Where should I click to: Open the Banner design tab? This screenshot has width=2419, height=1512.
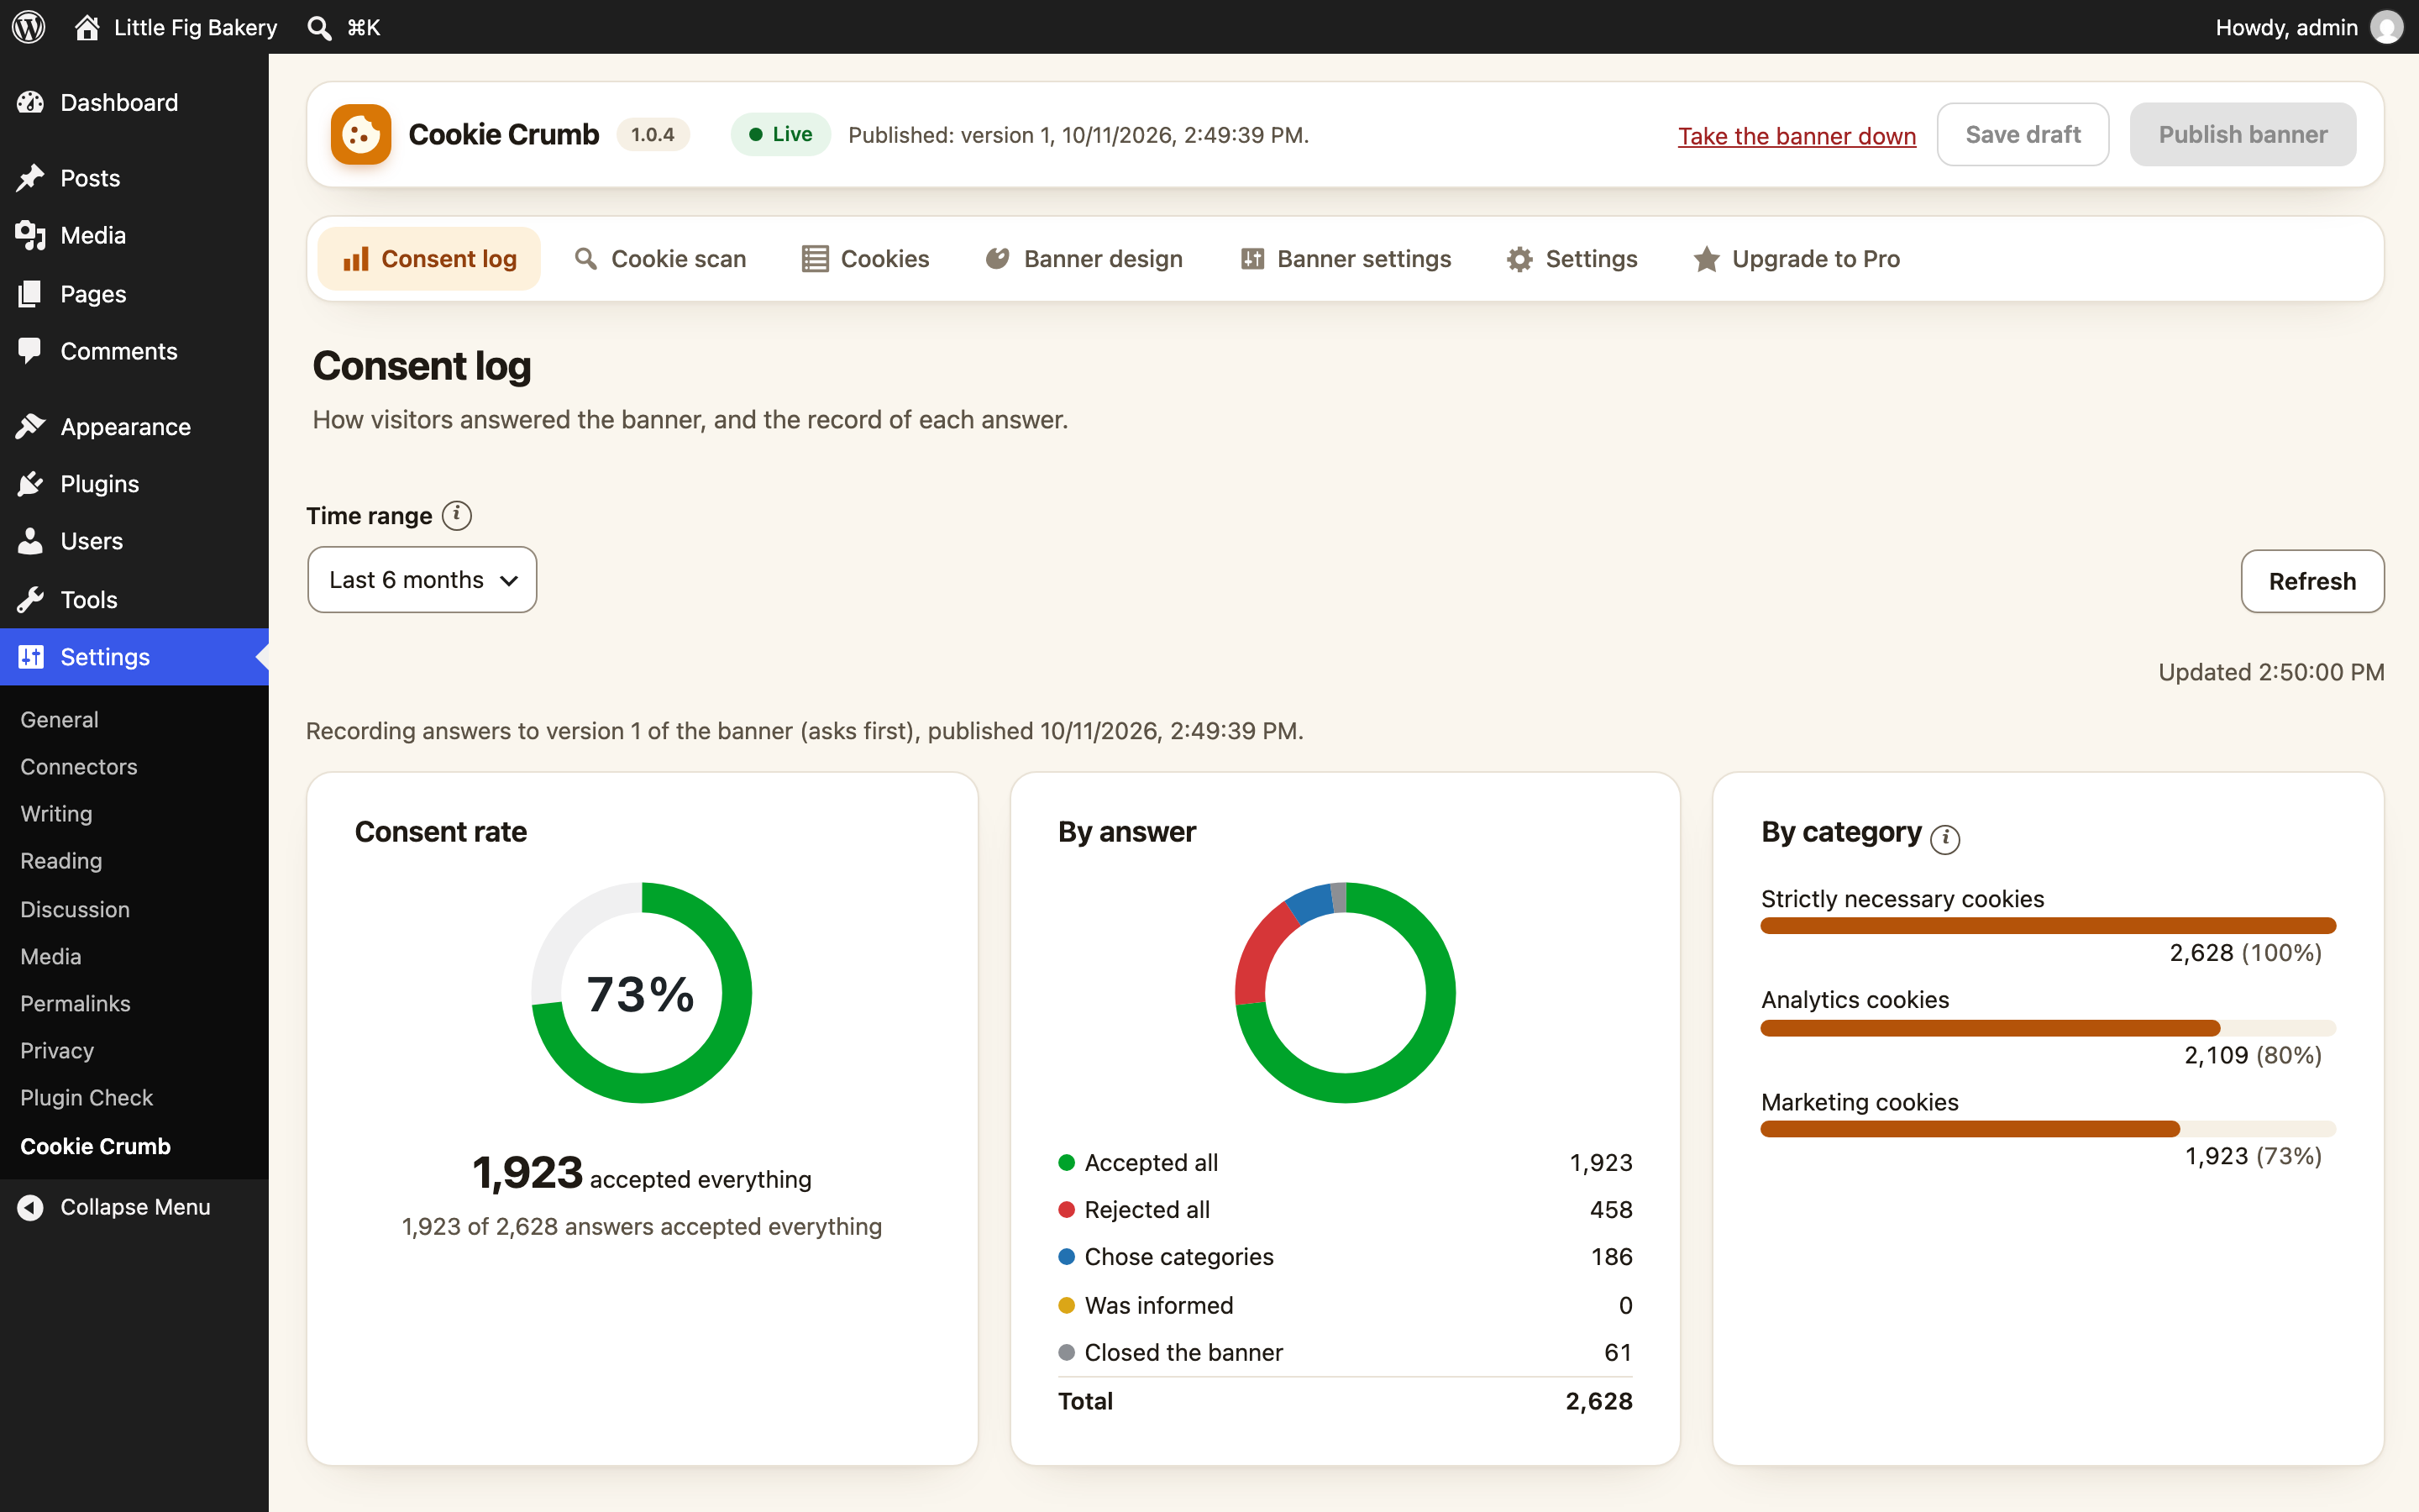click(1084, 259)
